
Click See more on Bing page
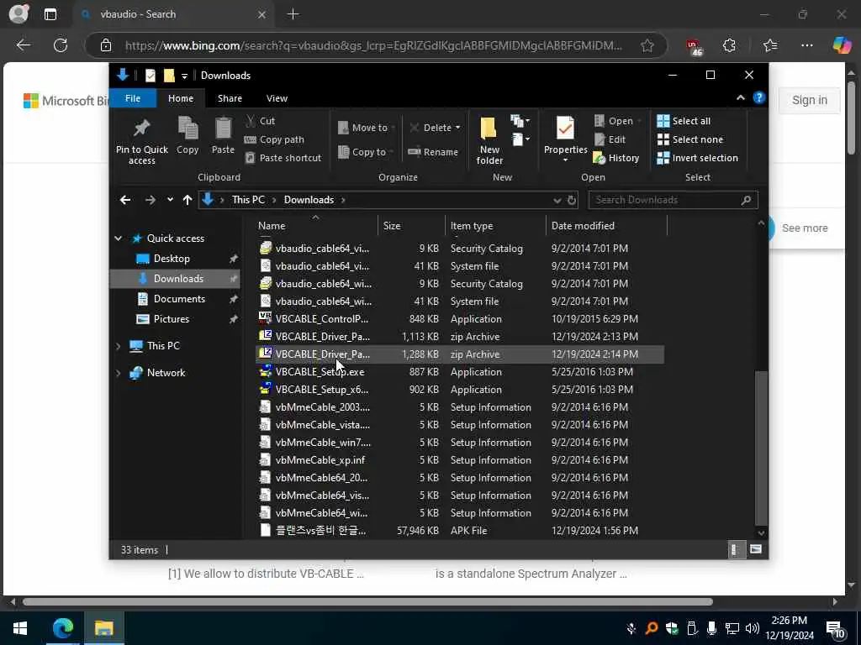805,228
